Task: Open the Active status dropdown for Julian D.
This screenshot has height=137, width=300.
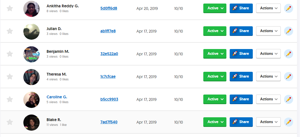Action: pyautogui.click(x=215, y=31)
